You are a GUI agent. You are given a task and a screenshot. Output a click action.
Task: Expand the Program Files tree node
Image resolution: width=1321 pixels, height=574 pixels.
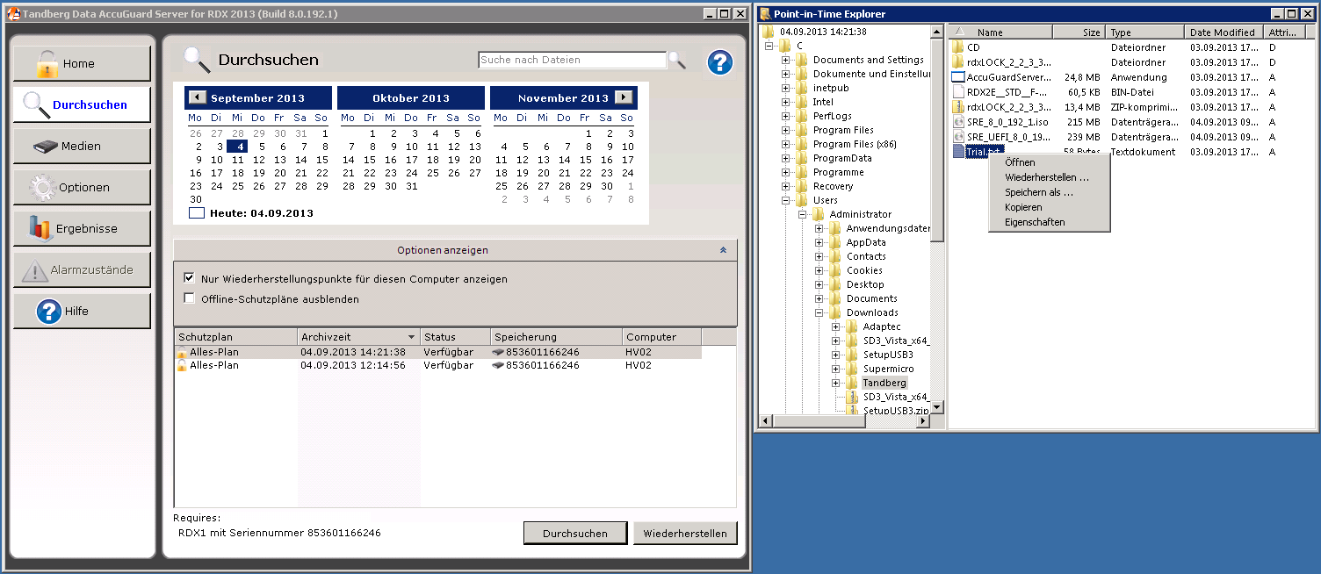click(x=786, y=130)
